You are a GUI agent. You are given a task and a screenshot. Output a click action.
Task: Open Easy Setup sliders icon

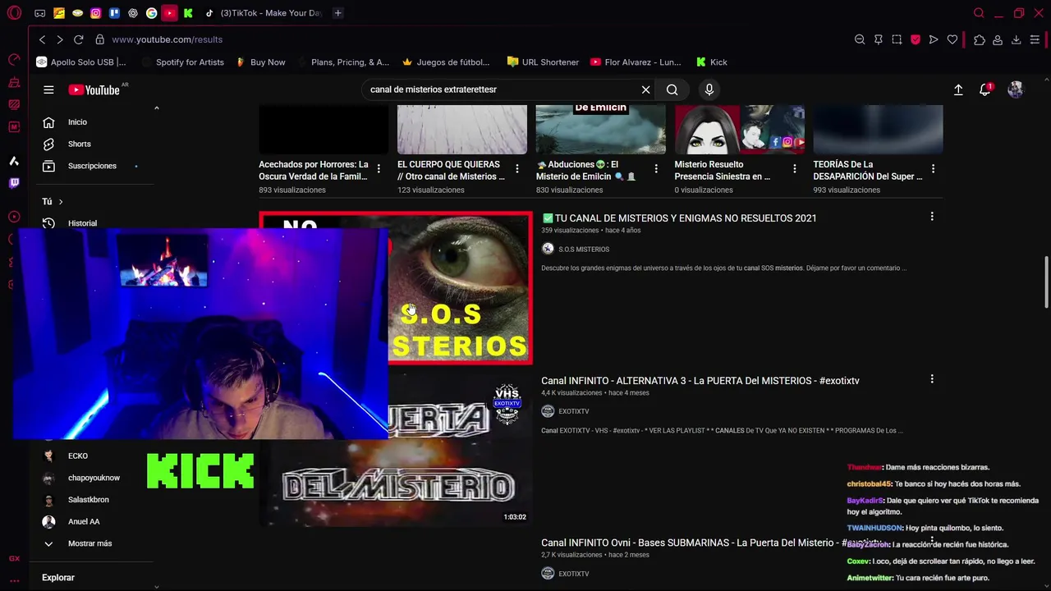point(1035,39)
